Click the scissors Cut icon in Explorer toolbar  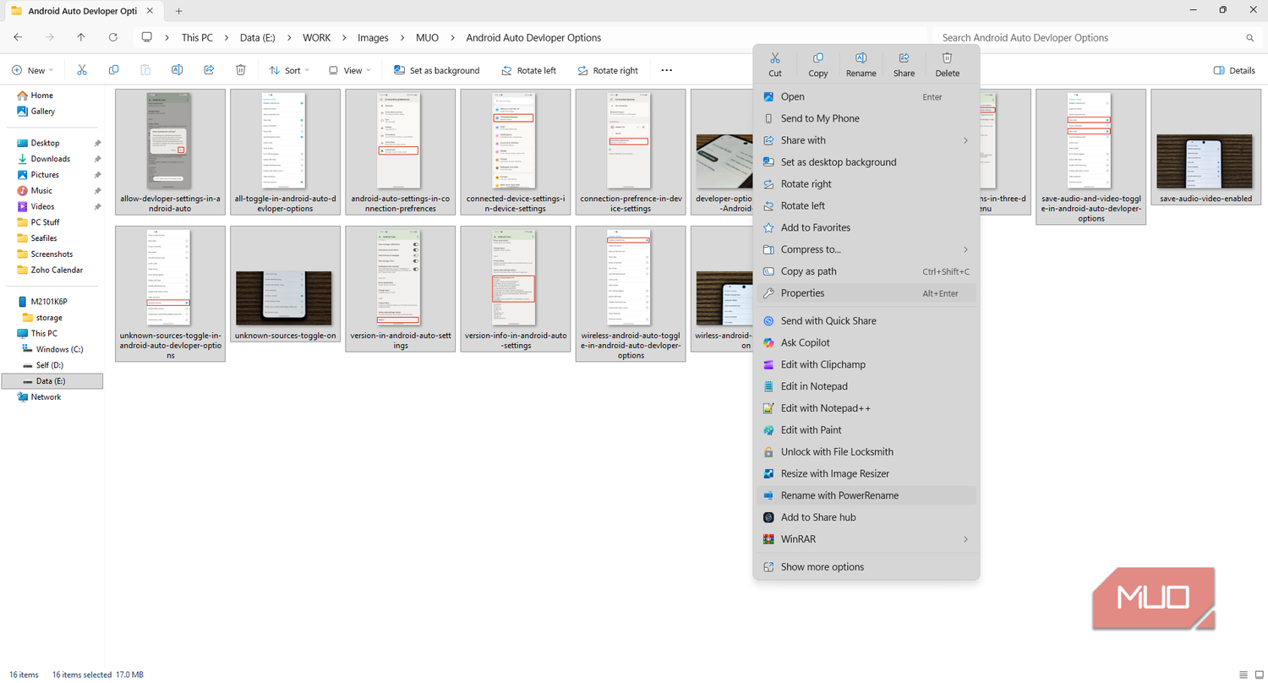click(x=82, y=70)
